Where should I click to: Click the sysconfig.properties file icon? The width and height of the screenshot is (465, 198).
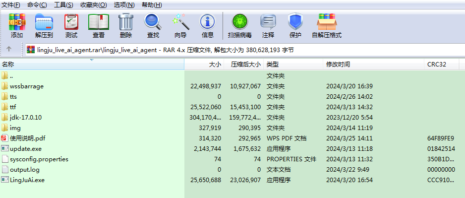pos(5,159)
